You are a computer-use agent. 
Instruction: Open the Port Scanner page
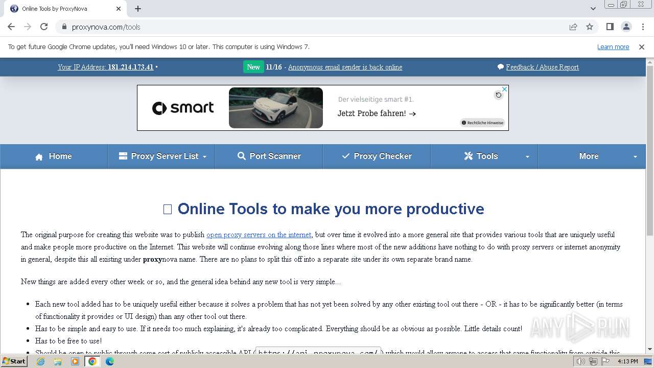(x=269, y=156)
